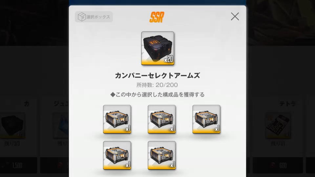Screen dimensions: 315x177
Task: Select the first component box in bottom row
Action: pyautogui.click(x=117, y=155)
